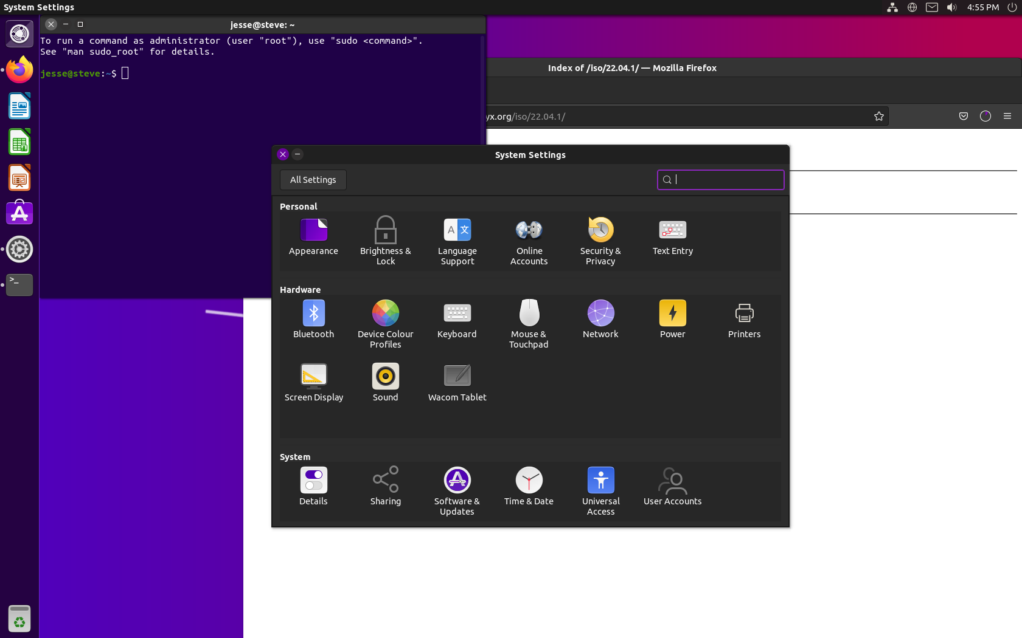The height and width of the screenshot is (638, 1022).
Task: Open Online Accounts settings
Action: (529, 241)
